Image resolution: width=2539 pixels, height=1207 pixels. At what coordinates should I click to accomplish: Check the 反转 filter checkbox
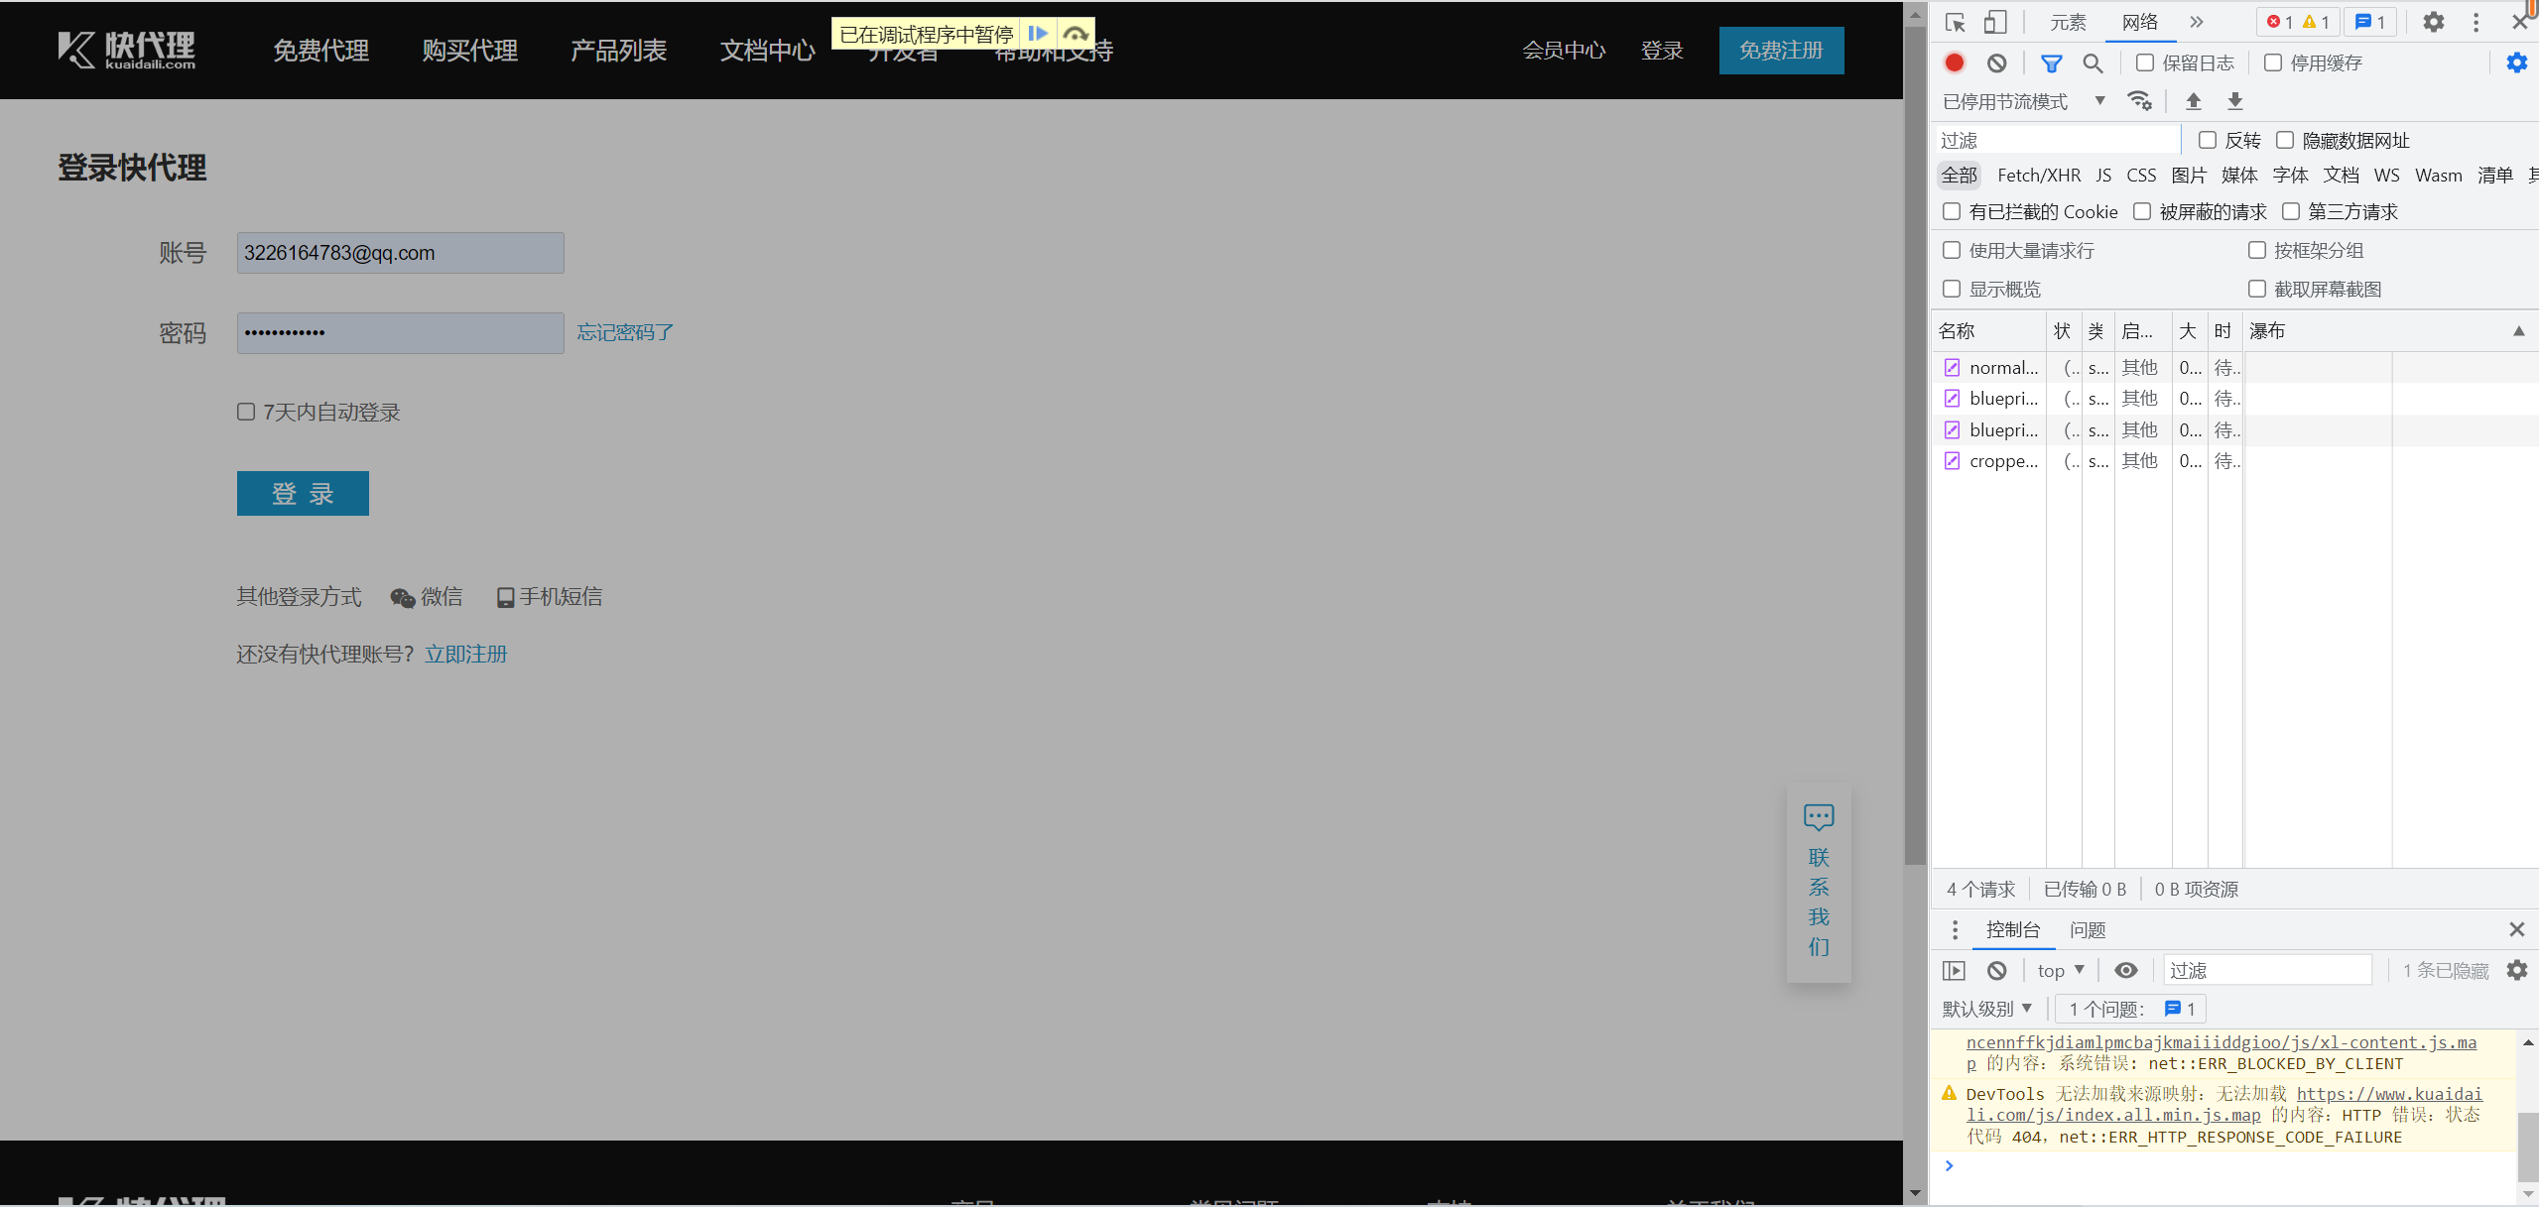click(2208, 140)
